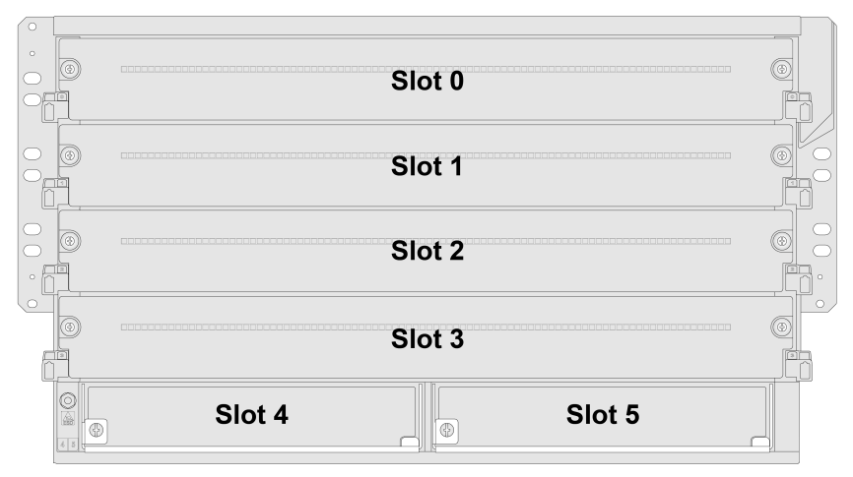This screenshot has width=853, height=477.
Task: Click the small slot number 4 label
Action: pyautogui.click(x=63, y=444)
